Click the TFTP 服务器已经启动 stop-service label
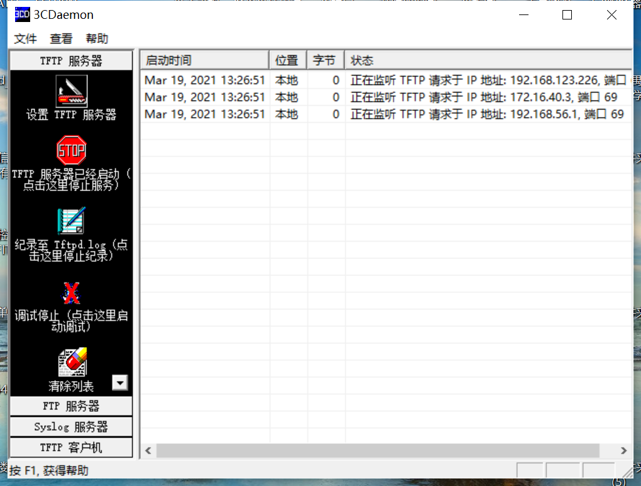The image size is (641, 486). 71,180
